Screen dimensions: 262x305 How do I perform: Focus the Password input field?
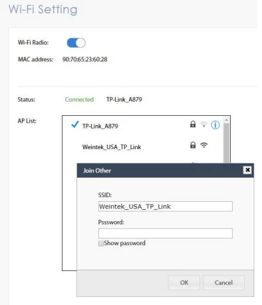click(166, 234)
